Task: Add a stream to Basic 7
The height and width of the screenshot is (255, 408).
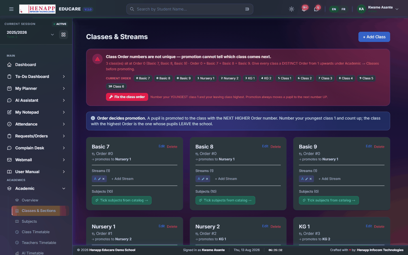Action: pos(122,179)
